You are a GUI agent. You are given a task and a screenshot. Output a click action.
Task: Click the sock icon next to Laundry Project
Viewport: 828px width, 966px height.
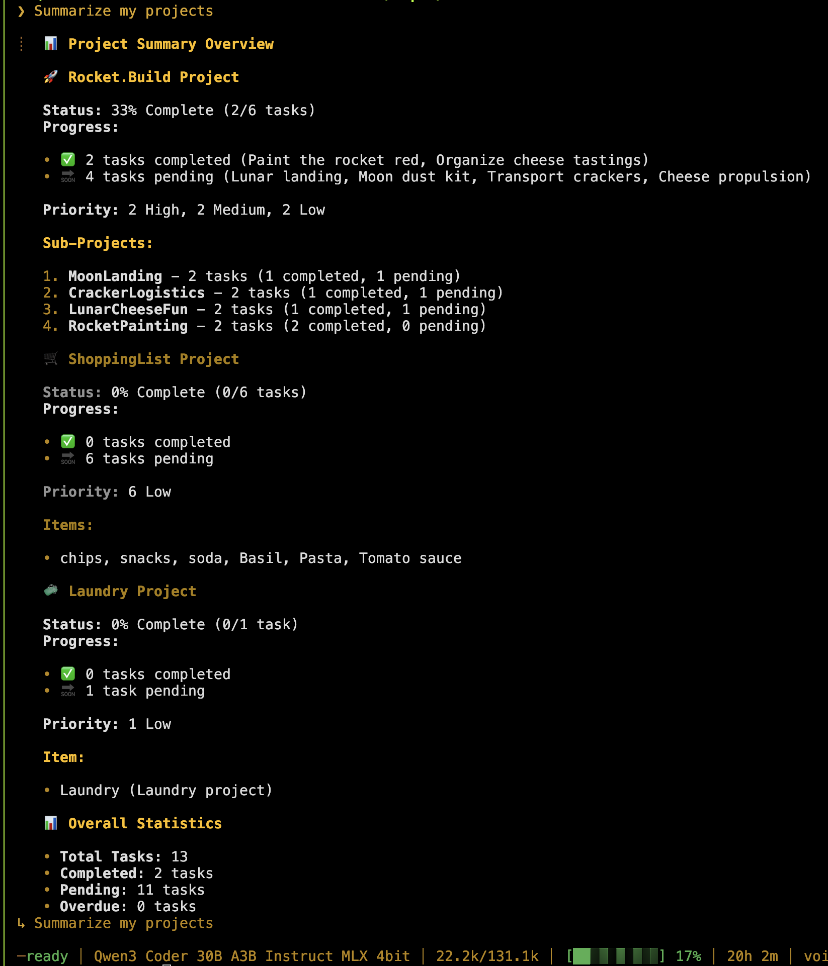[51, 591]
